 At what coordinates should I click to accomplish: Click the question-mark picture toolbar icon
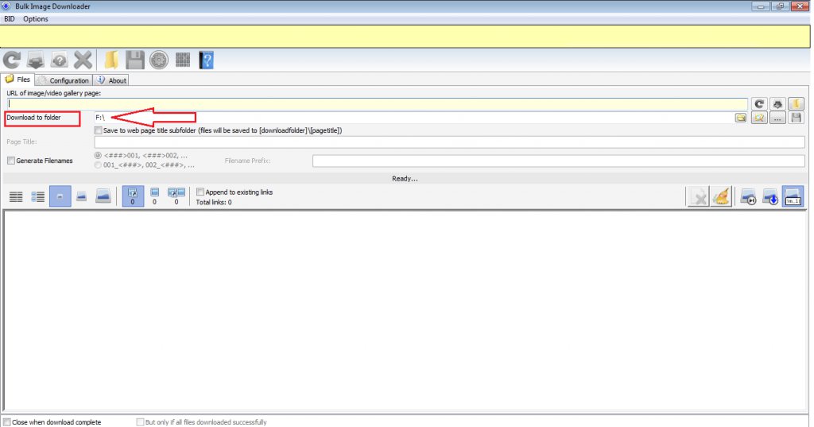(x=59, y=60)
